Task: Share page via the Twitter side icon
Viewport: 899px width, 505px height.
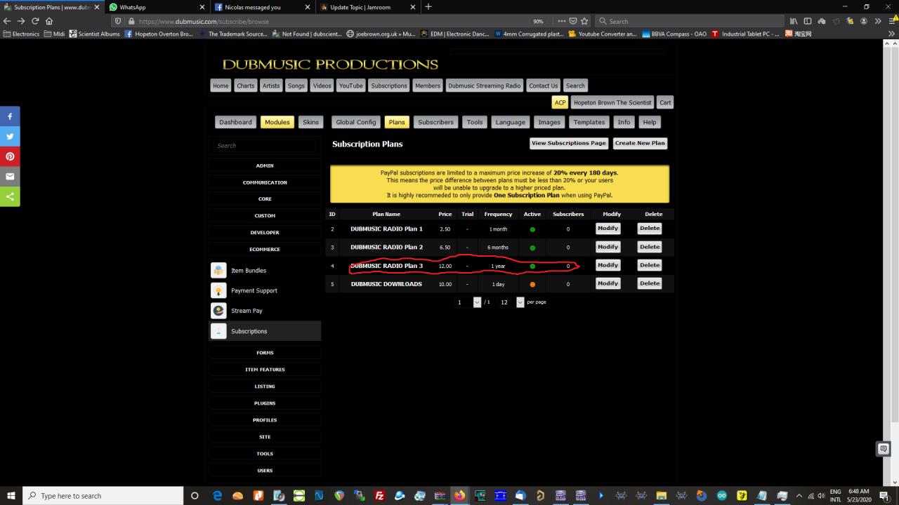Action: [10, 137]
